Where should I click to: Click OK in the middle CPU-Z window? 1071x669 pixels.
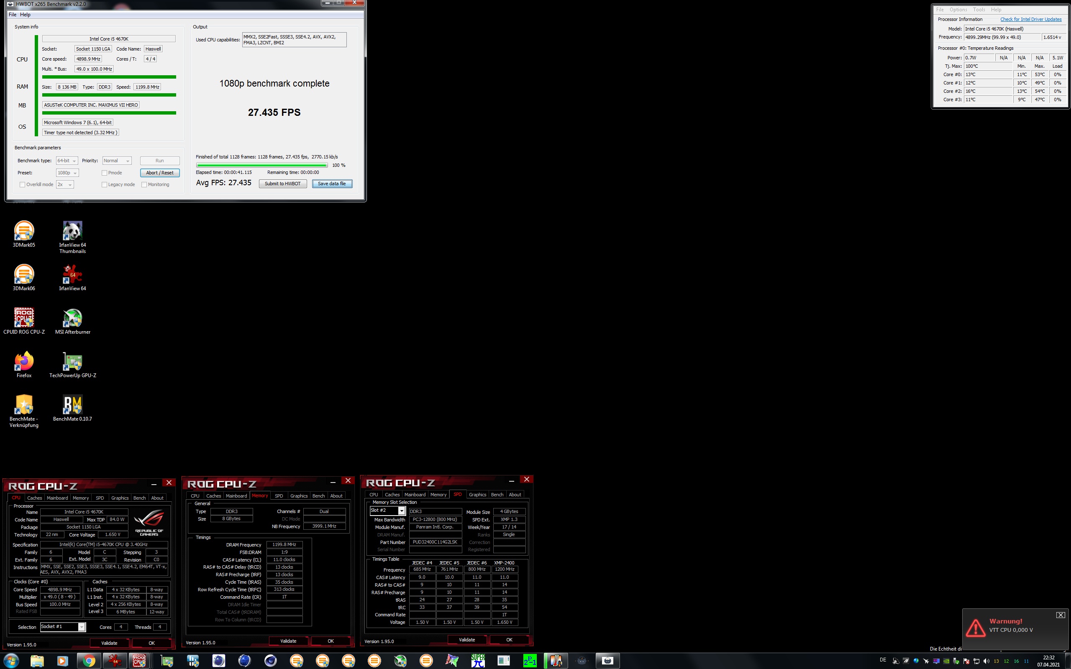tap(331, 641)
